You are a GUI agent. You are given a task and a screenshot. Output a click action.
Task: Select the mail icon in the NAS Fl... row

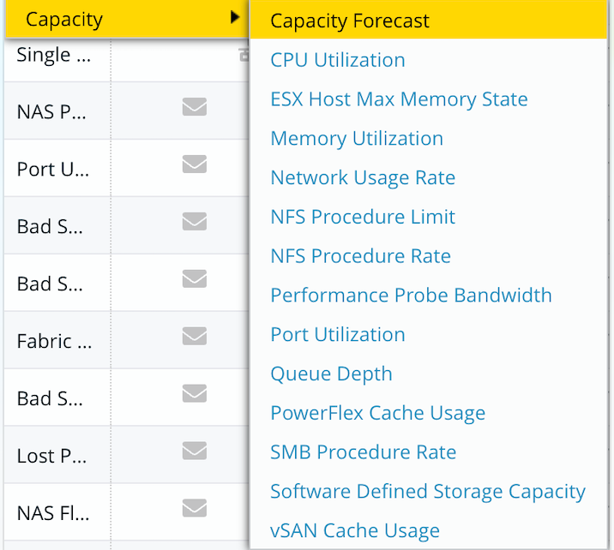[195, 508]
